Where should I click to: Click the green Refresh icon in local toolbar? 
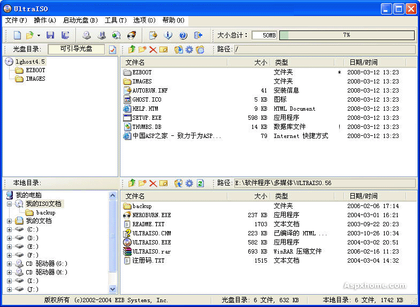click(200, 183)
